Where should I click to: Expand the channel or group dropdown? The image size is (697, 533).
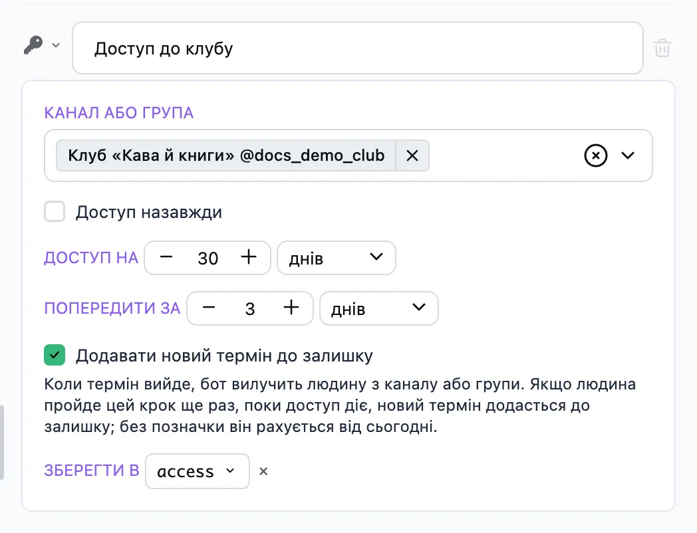pyautogui.click(x=628, y=156)
